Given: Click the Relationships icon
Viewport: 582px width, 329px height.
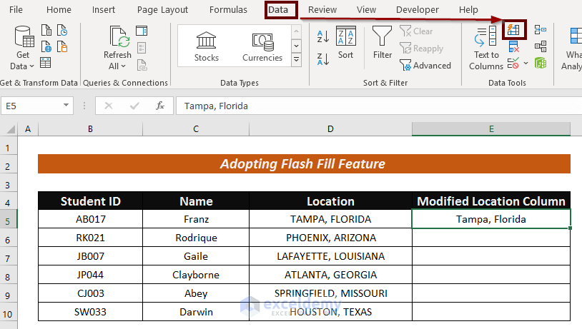Looking at the screenshot, I should click(541, 46).
